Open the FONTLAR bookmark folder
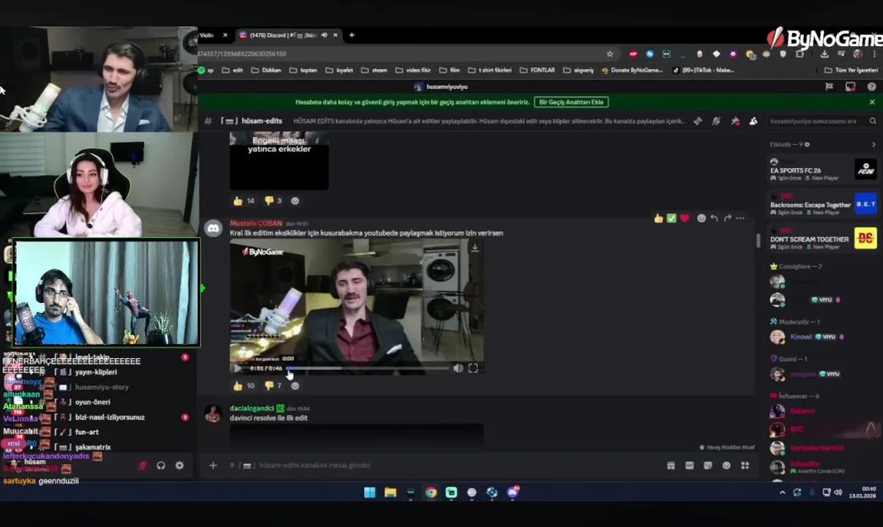 click(537, 70)
